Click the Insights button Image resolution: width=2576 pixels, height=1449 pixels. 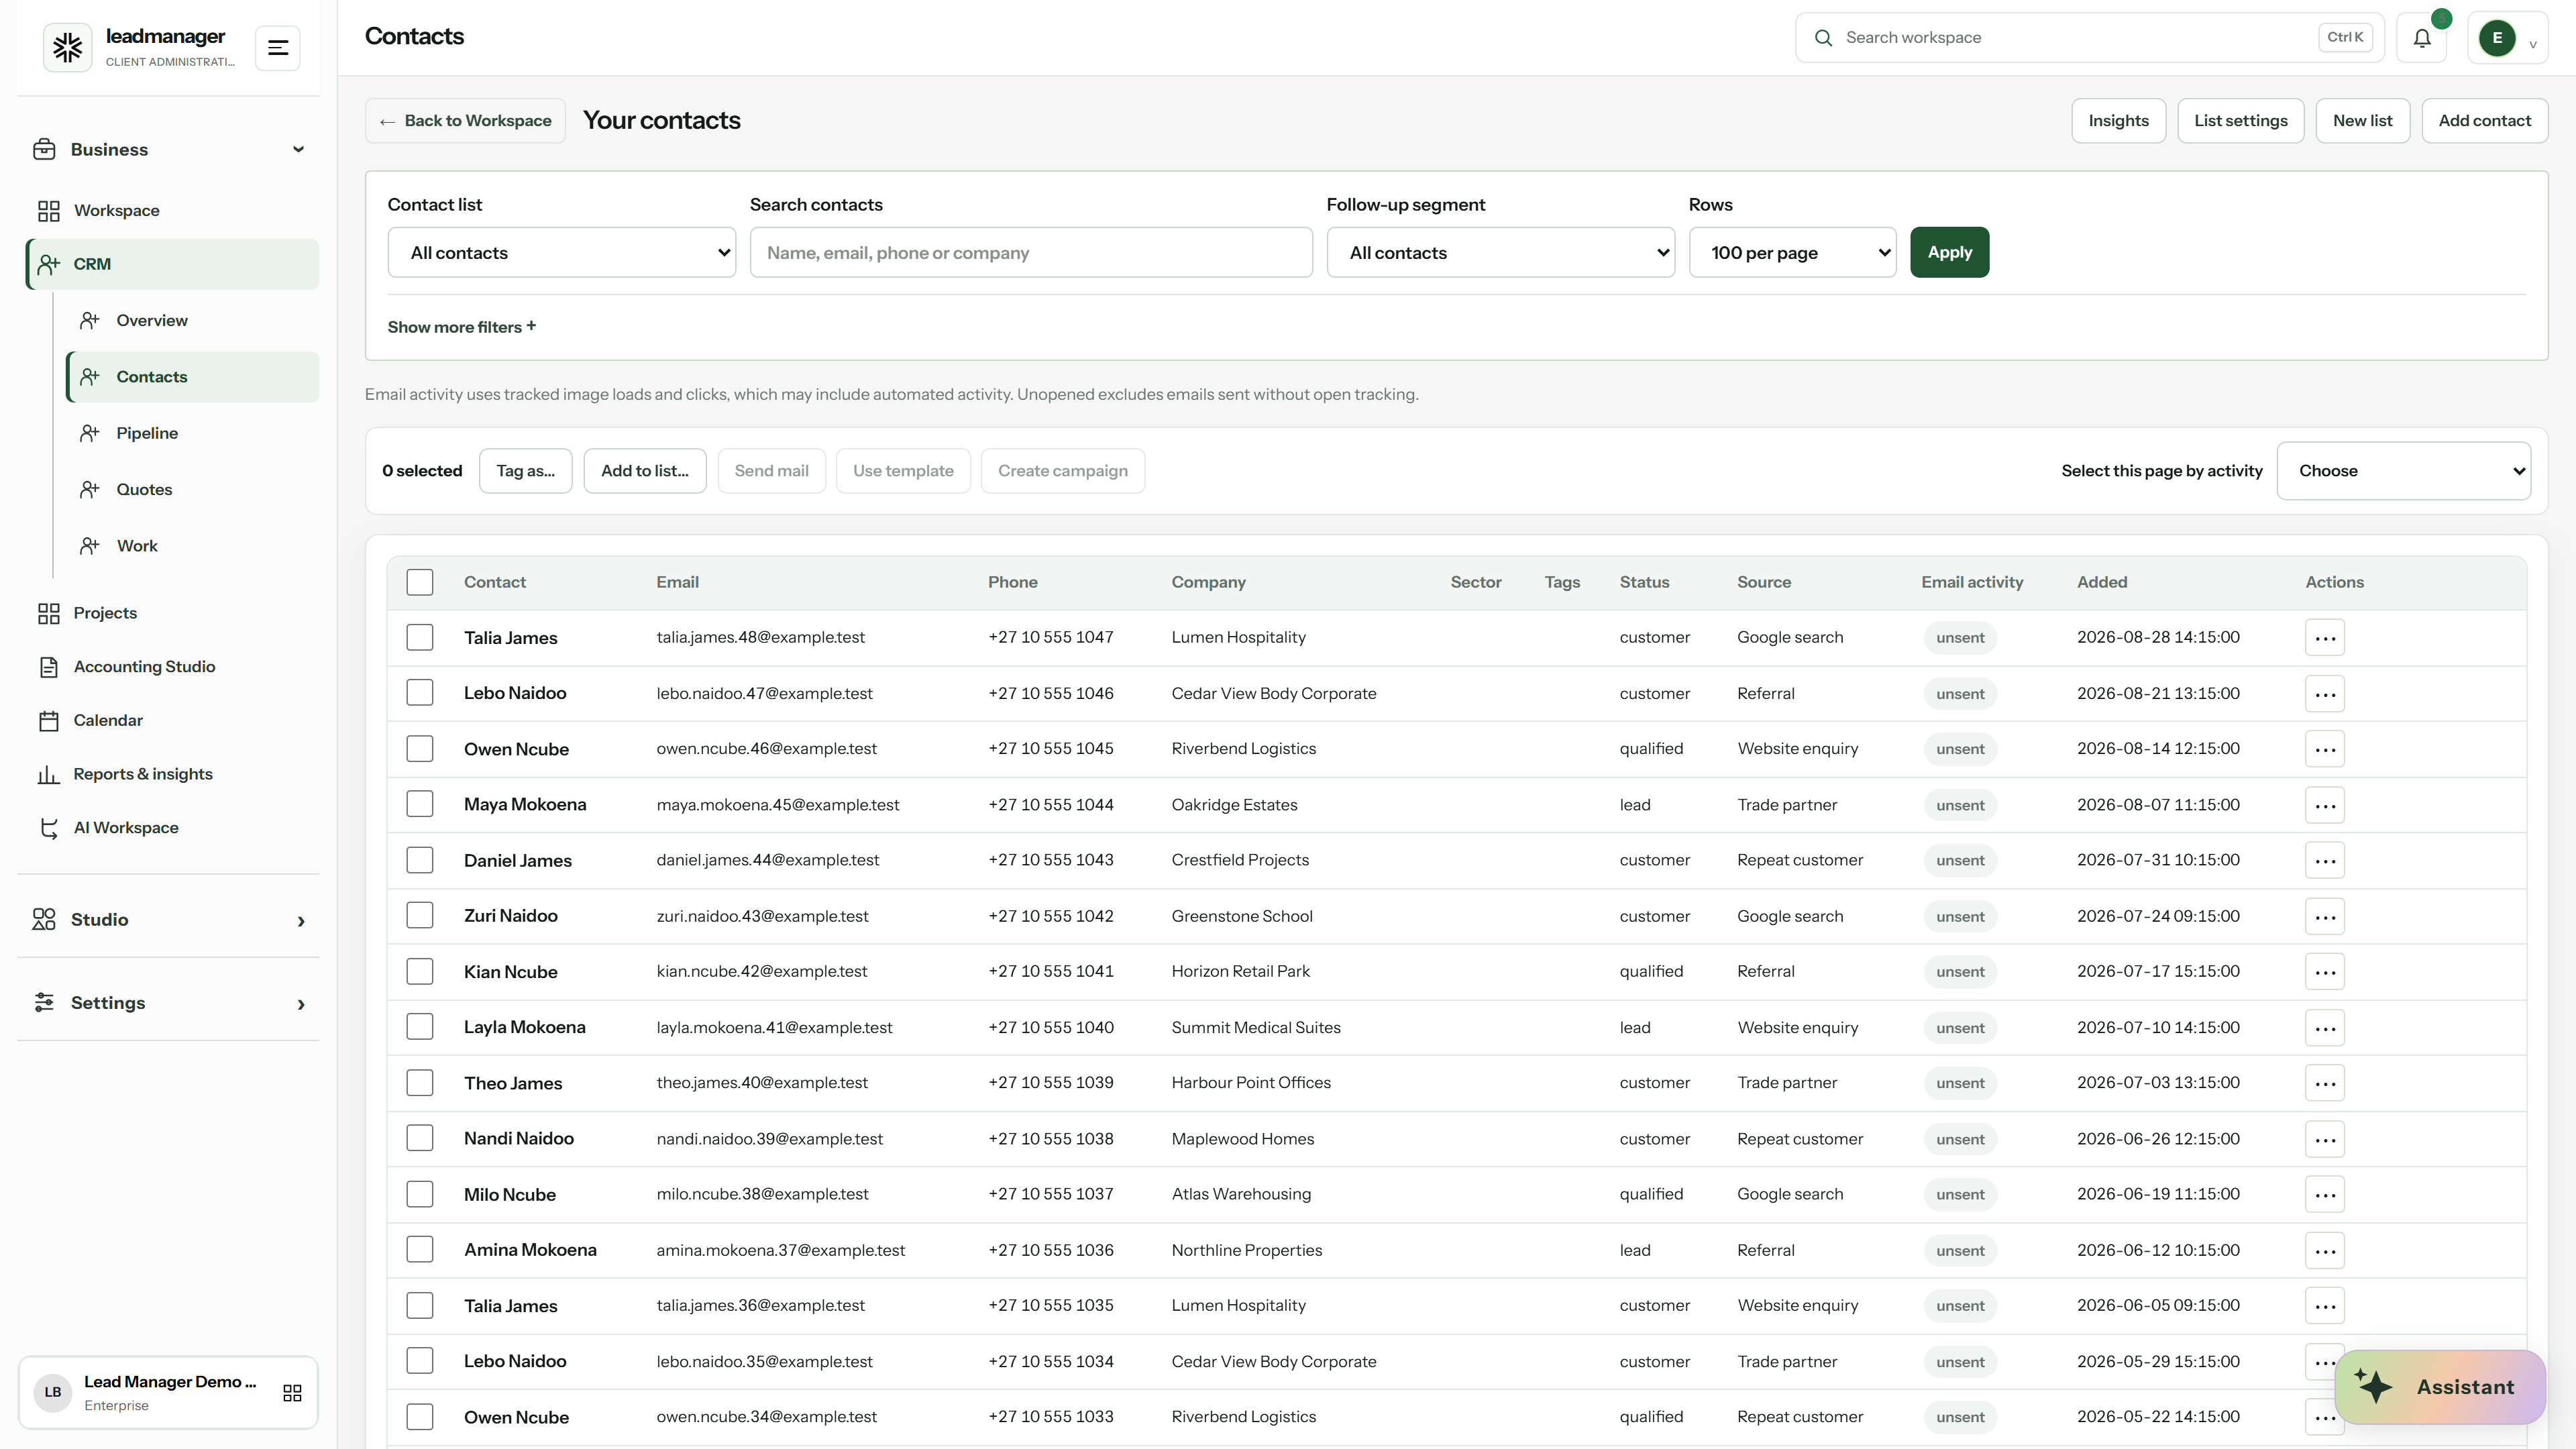(2118, 121)
